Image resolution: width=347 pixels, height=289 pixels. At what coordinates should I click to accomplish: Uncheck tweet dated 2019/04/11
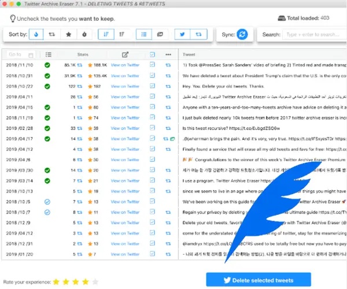point(152,96)
